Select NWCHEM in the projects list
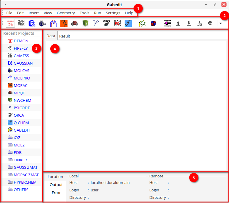229x203 pixels. [22, 100]
